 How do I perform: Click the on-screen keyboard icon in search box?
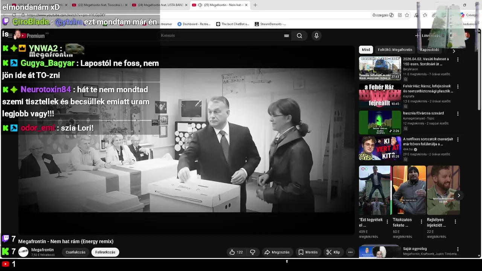click(287, 36)
